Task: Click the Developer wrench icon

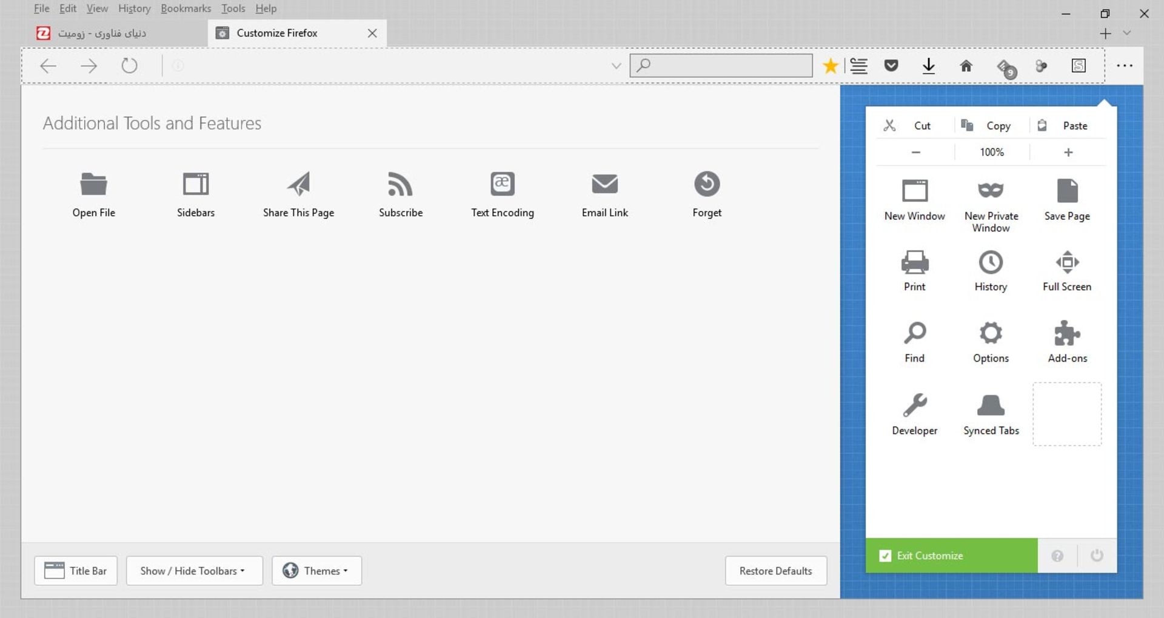Action: tap(914, 405)
